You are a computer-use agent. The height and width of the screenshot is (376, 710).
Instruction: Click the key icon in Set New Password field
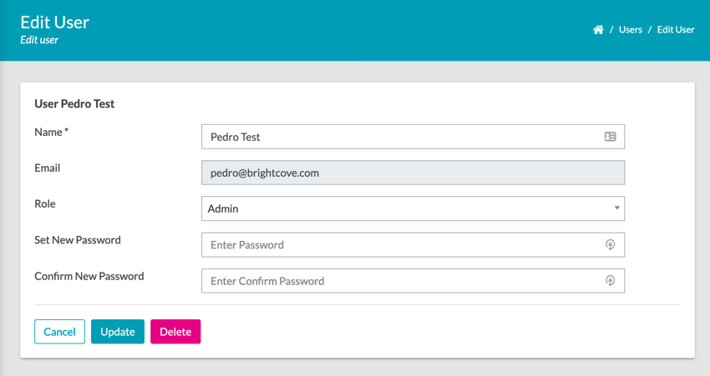point(611,245)
